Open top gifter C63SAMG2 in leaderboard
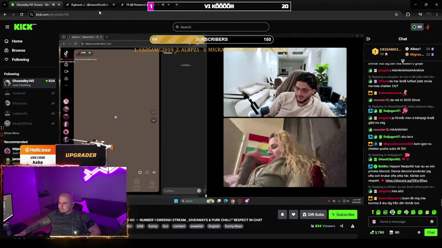 [x=386, y=52]
